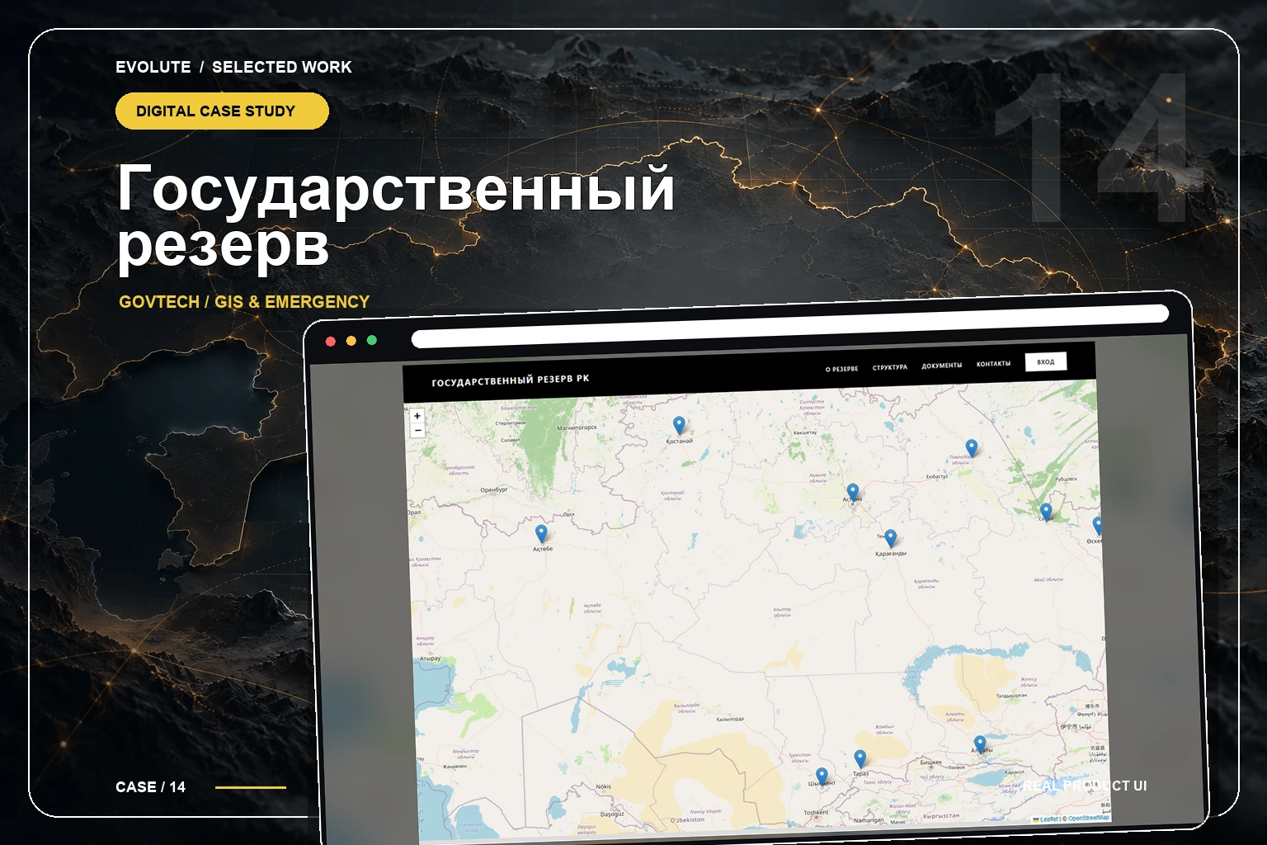Click the Магнитогорск label on the map
Image resolution: width=1267 pixels, height=845 pixels.
(x=577, y=427)
